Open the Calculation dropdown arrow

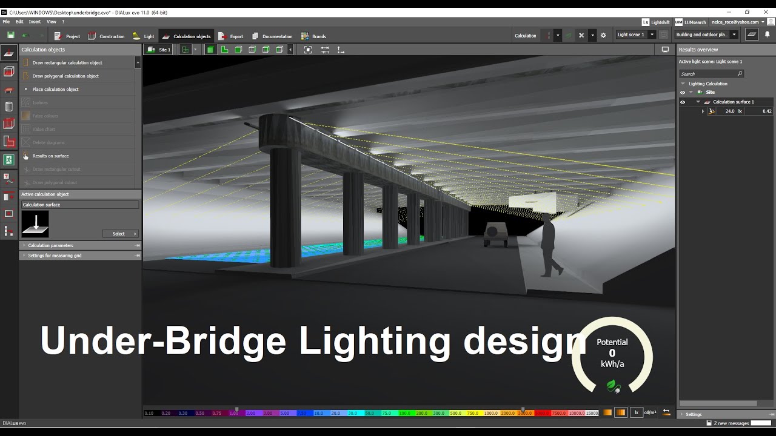point(558,35)
